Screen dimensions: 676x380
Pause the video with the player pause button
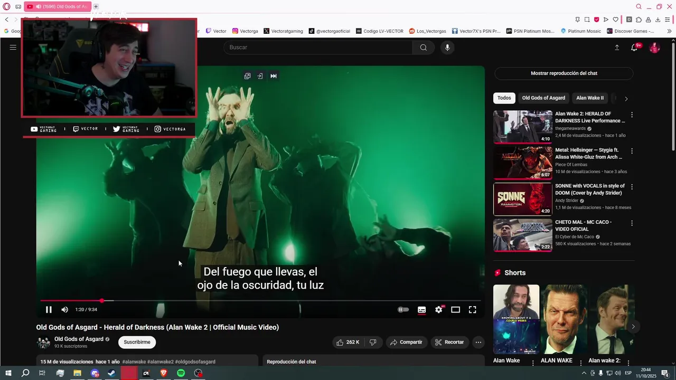tap(49, 310)
